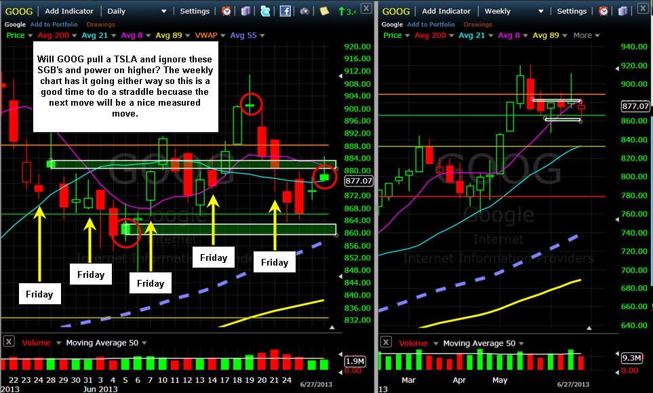Share Daily chart via Twitter icon
The height and width of the screenshot is (393, 653).
(x=265, y=12)
